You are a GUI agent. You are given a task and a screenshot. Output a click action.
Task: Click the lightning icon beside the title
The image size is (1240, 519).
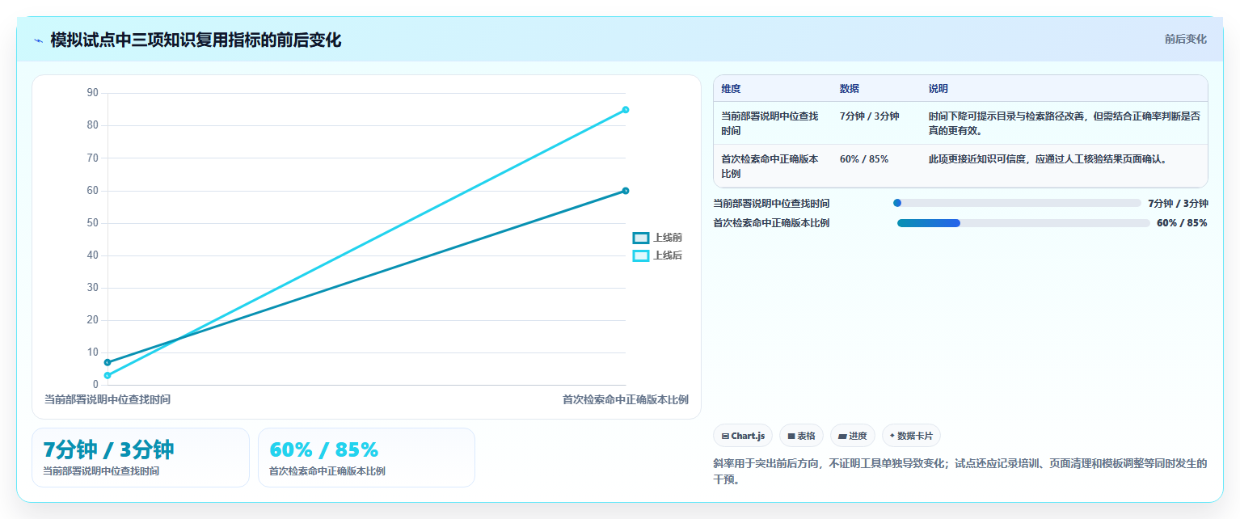(38, 40)
